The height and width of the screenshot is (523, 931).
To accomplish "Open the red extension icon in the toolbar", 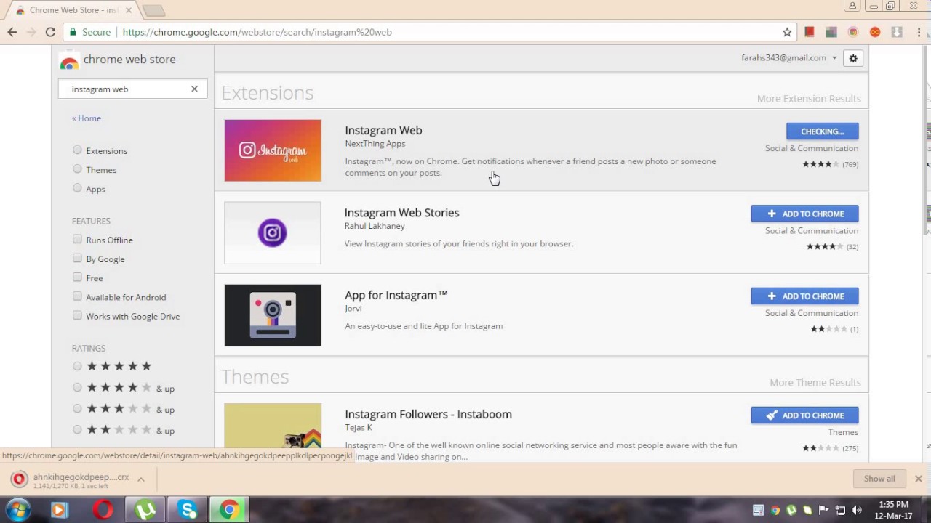I will pyautogui.click(x=809, y=32).
